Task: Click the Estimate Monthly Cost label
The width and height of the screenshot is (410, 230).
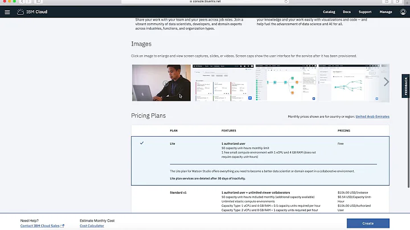Action: pos(97,220)
